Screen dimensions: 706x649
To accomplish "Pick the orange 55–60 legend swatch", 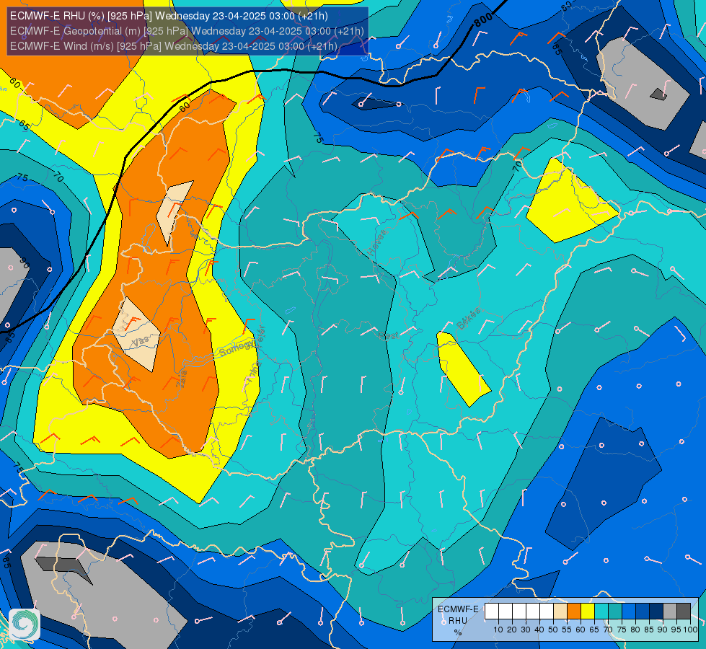I will pyautogui.click(x=574, y=612).
